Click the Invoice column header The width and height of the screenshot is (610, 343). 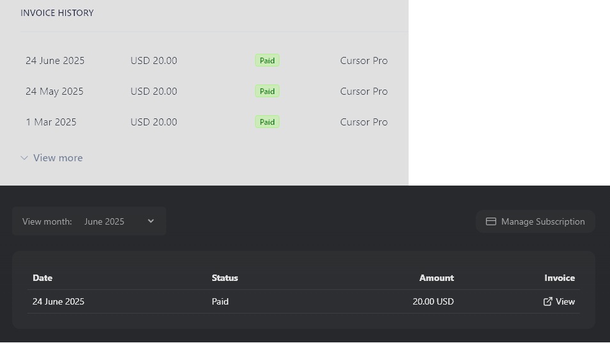[559, 278]
